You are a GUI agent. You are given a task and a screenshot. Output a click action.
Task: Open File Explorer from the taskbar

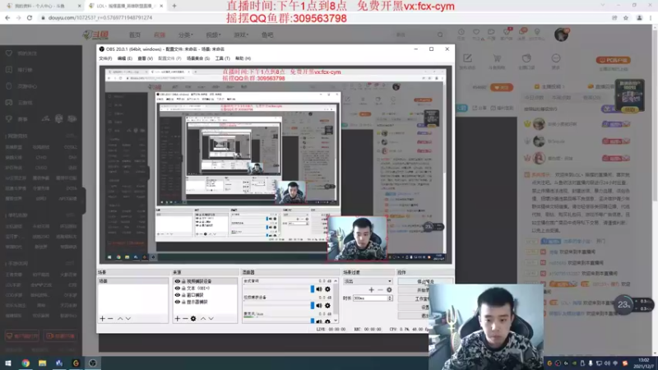(x=43, y=363)
